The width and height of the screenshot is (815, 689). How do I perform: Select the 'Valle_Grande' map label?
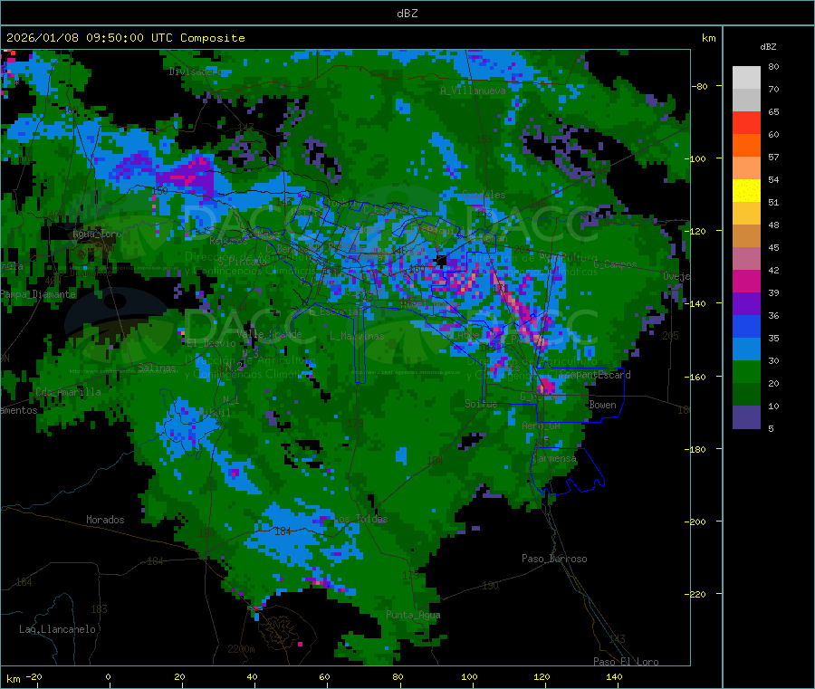(269, 334)
